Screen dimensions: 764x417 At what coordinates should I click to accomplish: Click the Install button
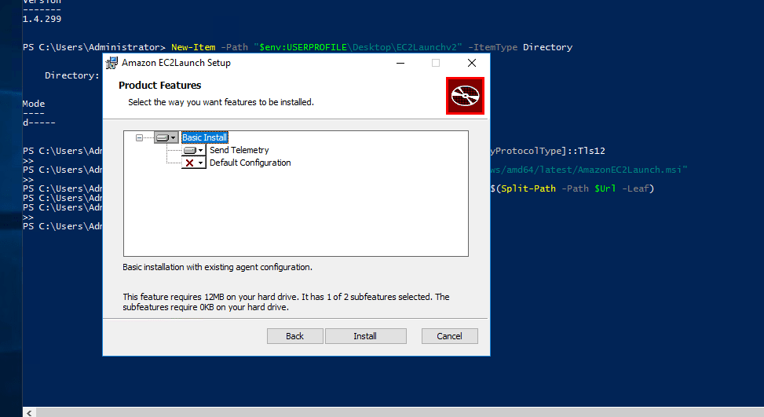(365, 336)
